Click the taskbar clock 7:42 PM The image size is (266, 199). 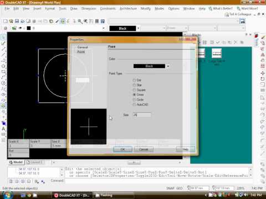pyautogui.click(x=256, y=195)
